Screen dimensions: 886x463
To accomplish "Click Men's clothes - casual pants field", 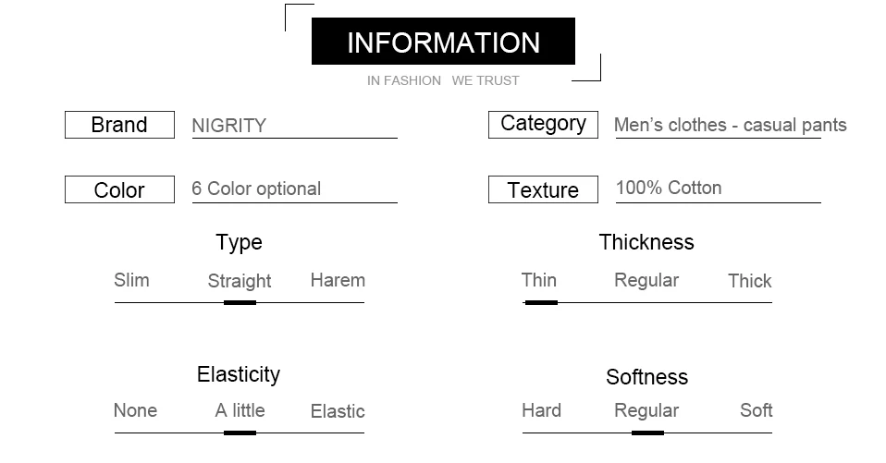I will [x=730, y=126].
